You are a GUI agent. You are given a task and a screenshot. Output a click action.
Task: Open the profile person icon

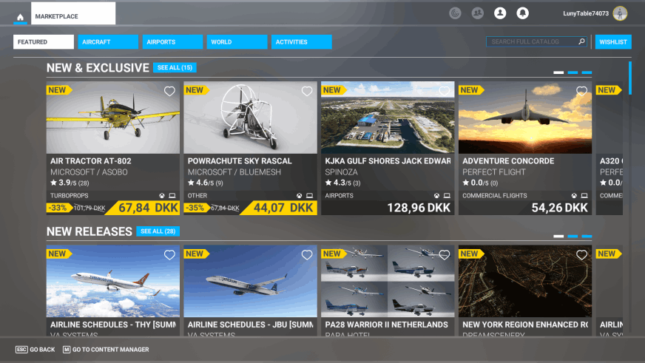pyautogui.click(x=500, y=13)
